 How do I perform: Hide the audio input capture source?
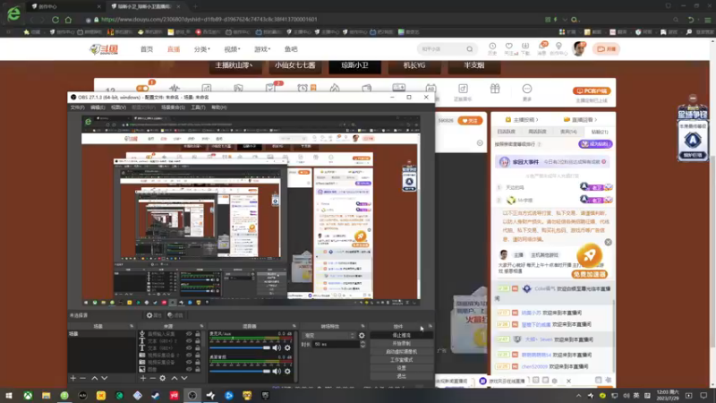pyautogui.click(x=189, y=334)
